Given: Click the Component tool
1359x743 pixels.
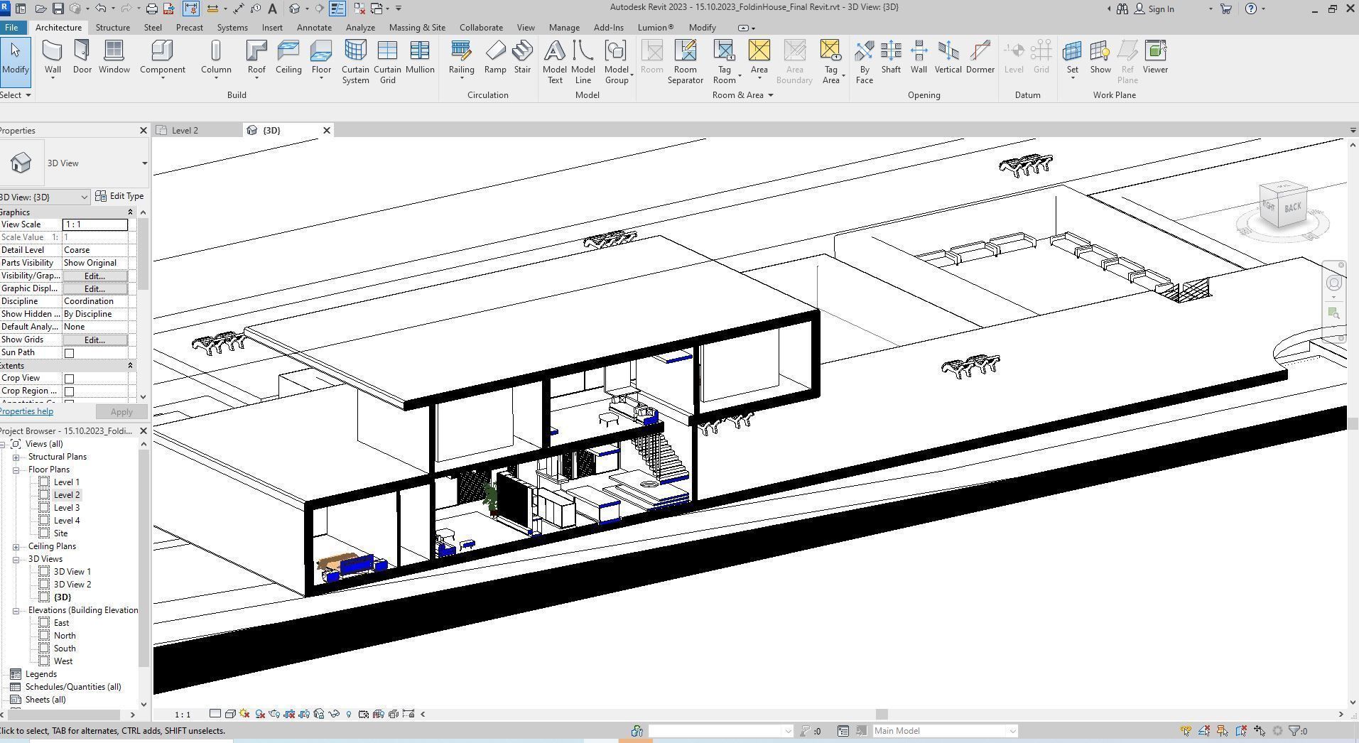Looking at the screenshot, I should coord(163,58).
